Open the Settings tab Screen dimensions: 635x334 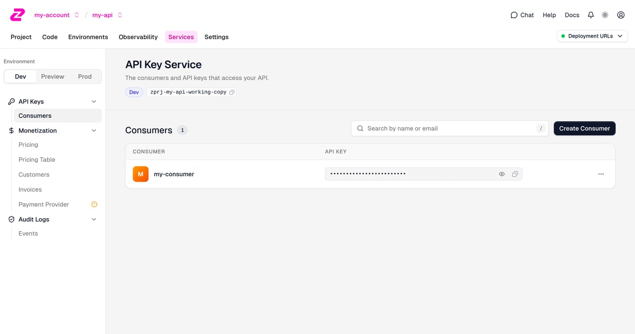click(x=216, y=37)
